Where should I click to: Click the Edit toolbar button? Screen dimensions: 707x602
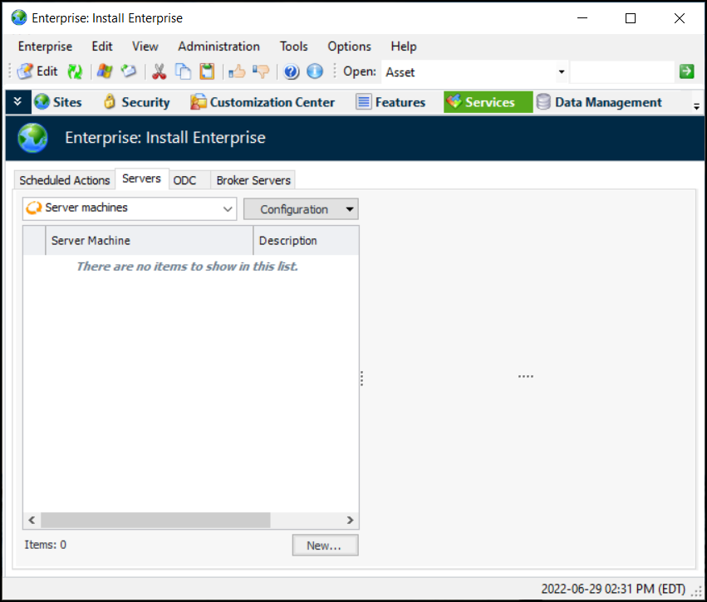click(x=37, y=71)
